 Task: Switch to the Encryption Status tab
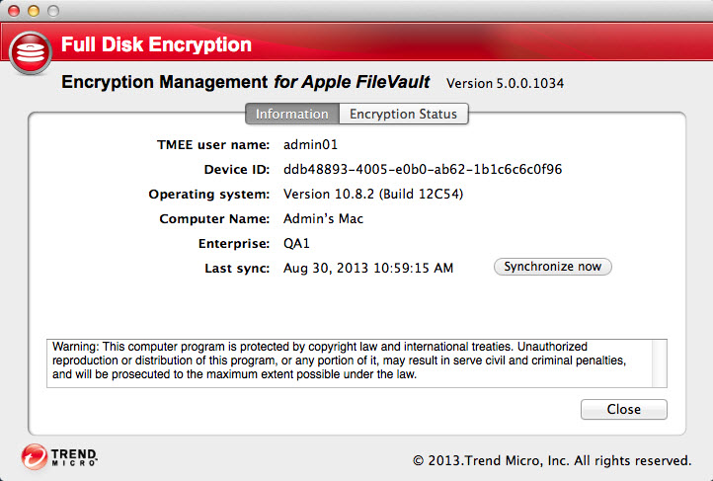click(x=403, y=114)
